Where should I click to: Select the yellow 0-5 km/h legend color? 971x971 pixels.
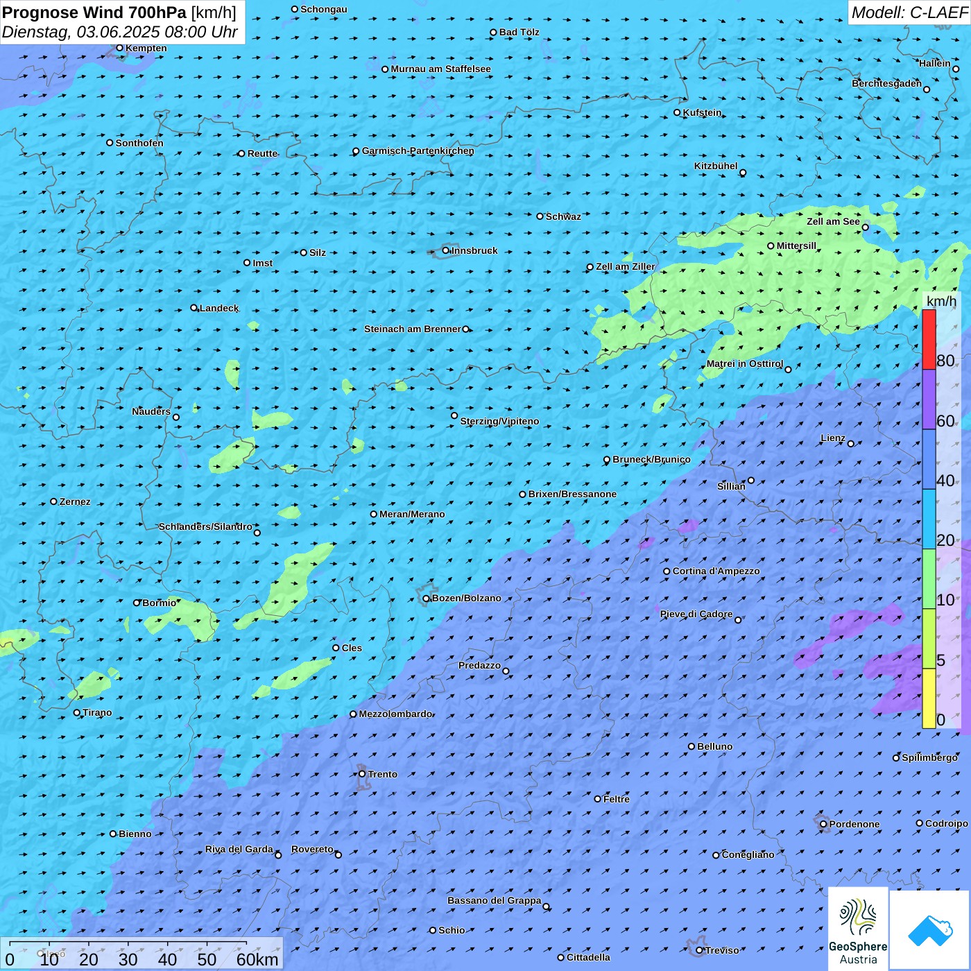(929, 698)
